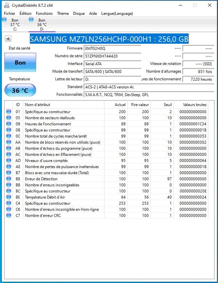This screenshot has height=283, width=218.
Task: Click the Firmware field EMT02H0Q
Action: [113, 48]
